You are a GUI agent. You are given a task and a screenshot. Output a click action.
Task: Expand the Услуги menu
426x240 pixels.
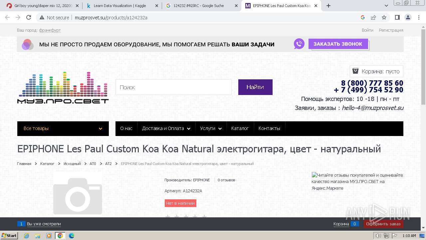point(211,128)
